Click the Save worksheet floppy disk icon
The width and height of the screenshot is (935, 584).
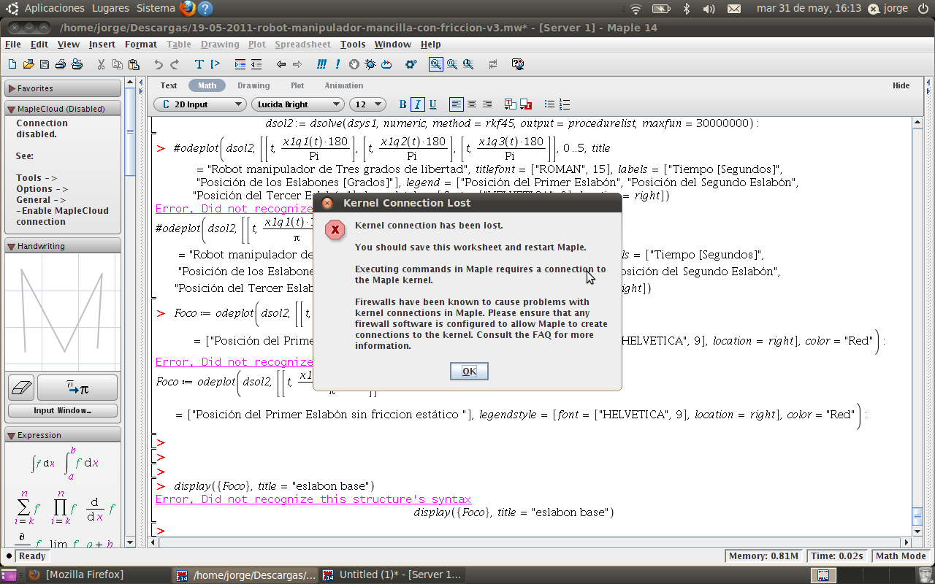tap(45, 64)
